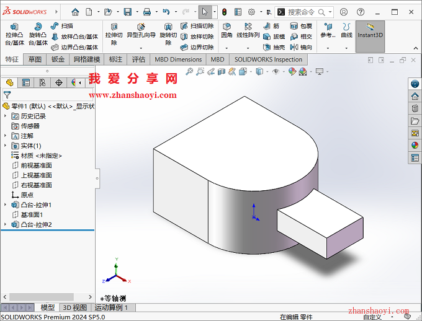
Task: Switch to the 运动算例 1 bottom tab
Action: (x=112, y=307)
